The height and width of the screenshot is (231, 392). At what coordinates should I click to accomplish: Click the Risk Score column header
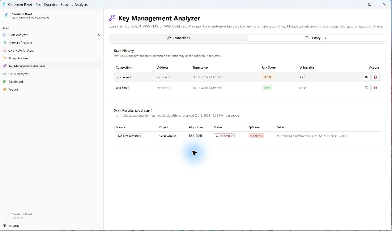click(x=269, y=67)
